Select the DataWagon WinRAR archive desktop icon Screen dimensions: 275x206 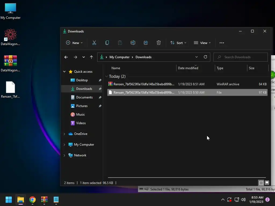pos(10,64)
